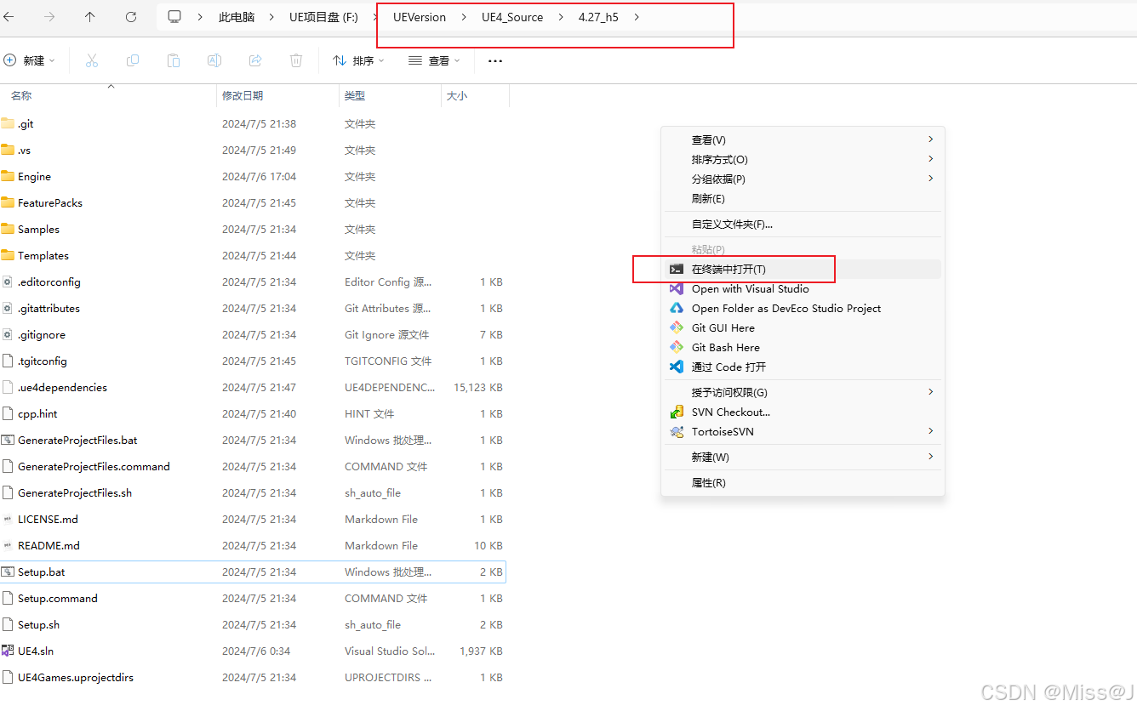Select 在终端中打开(T) menu entry
The image size is (1137, 711).
[x=802, y=269]
